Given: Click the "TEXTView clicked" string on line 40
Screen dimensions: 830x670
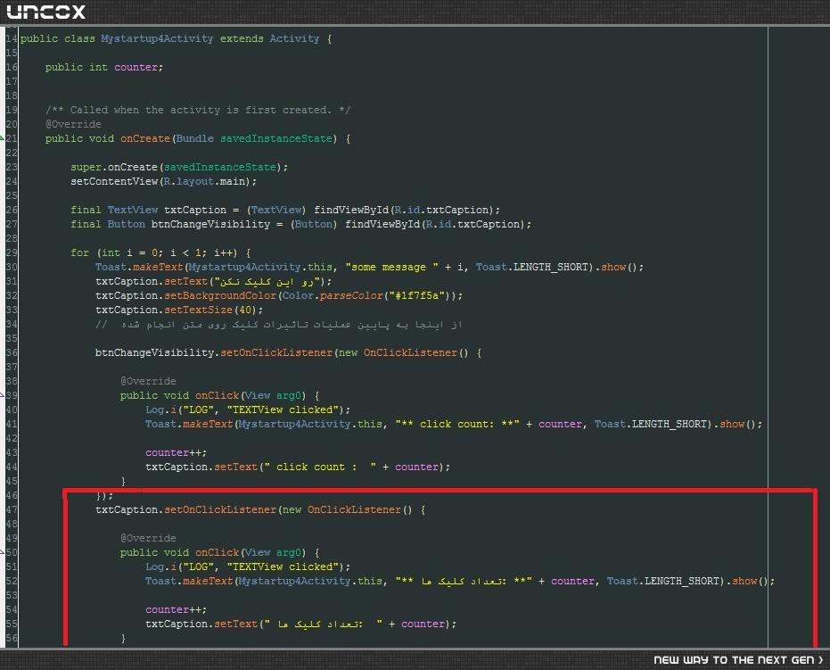Looking at the screenshot, I should point(282,410).
